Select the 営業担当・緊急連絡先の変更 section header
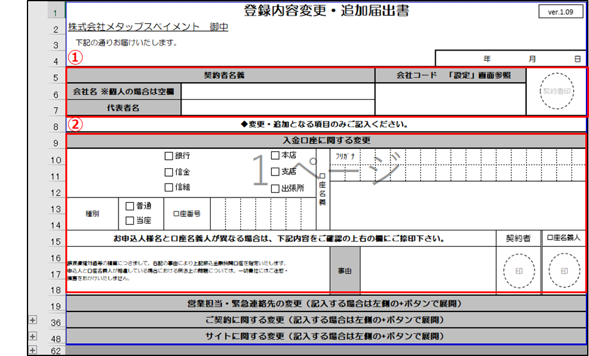 click(326, 304)
